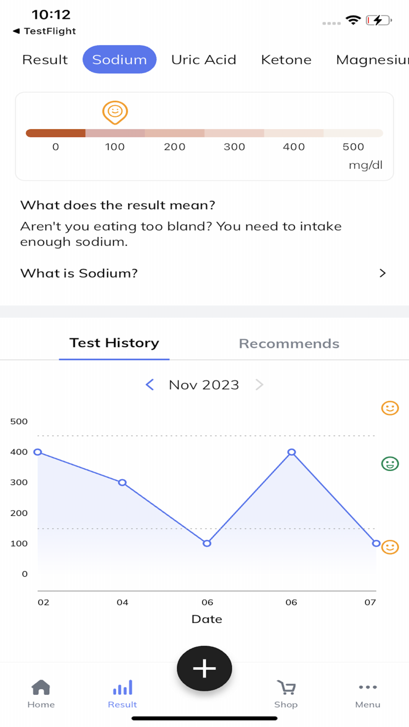Open the Recommends tab
The width and height of the screenshot is (409, 727).
pos(289,344)
